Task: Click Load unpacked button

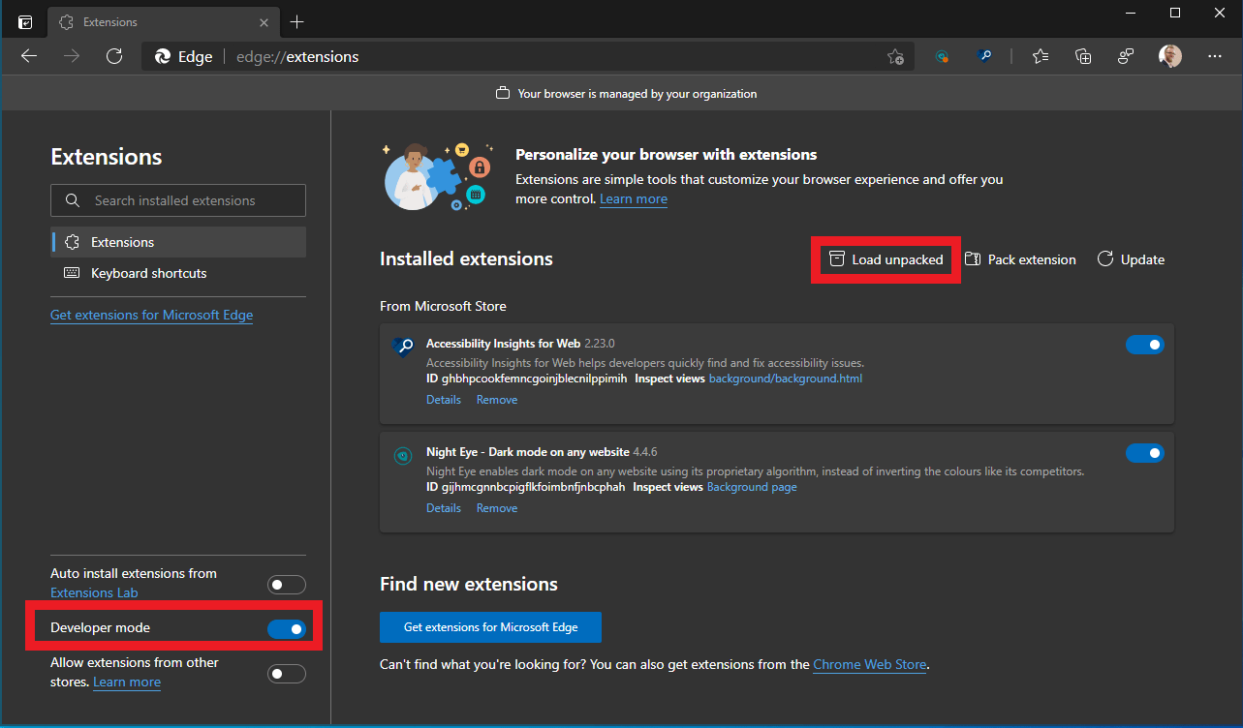Action: tap(886, 259)
